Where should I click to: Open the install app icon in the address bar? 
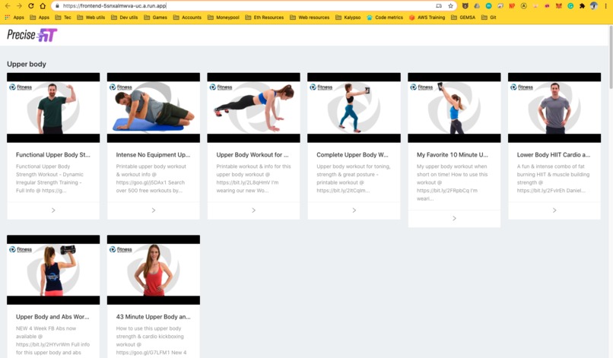[439, 6]
